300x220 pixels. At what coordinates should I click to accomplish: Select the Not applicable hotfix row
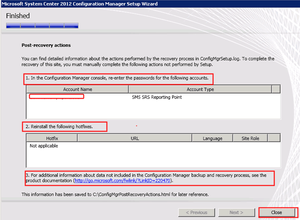click(x=44, y=146)
